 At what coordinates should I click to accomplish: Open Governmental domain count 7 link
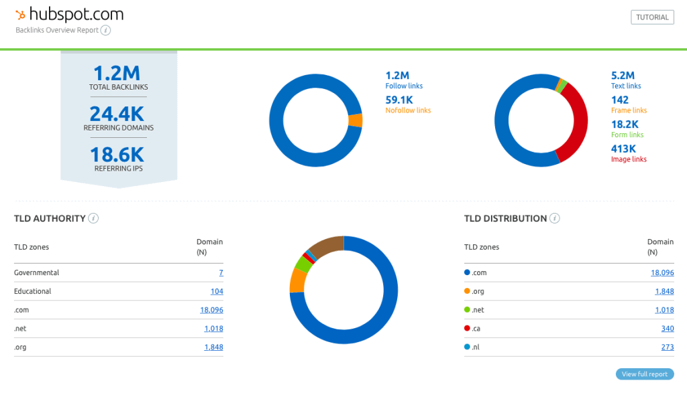[221, 272]
